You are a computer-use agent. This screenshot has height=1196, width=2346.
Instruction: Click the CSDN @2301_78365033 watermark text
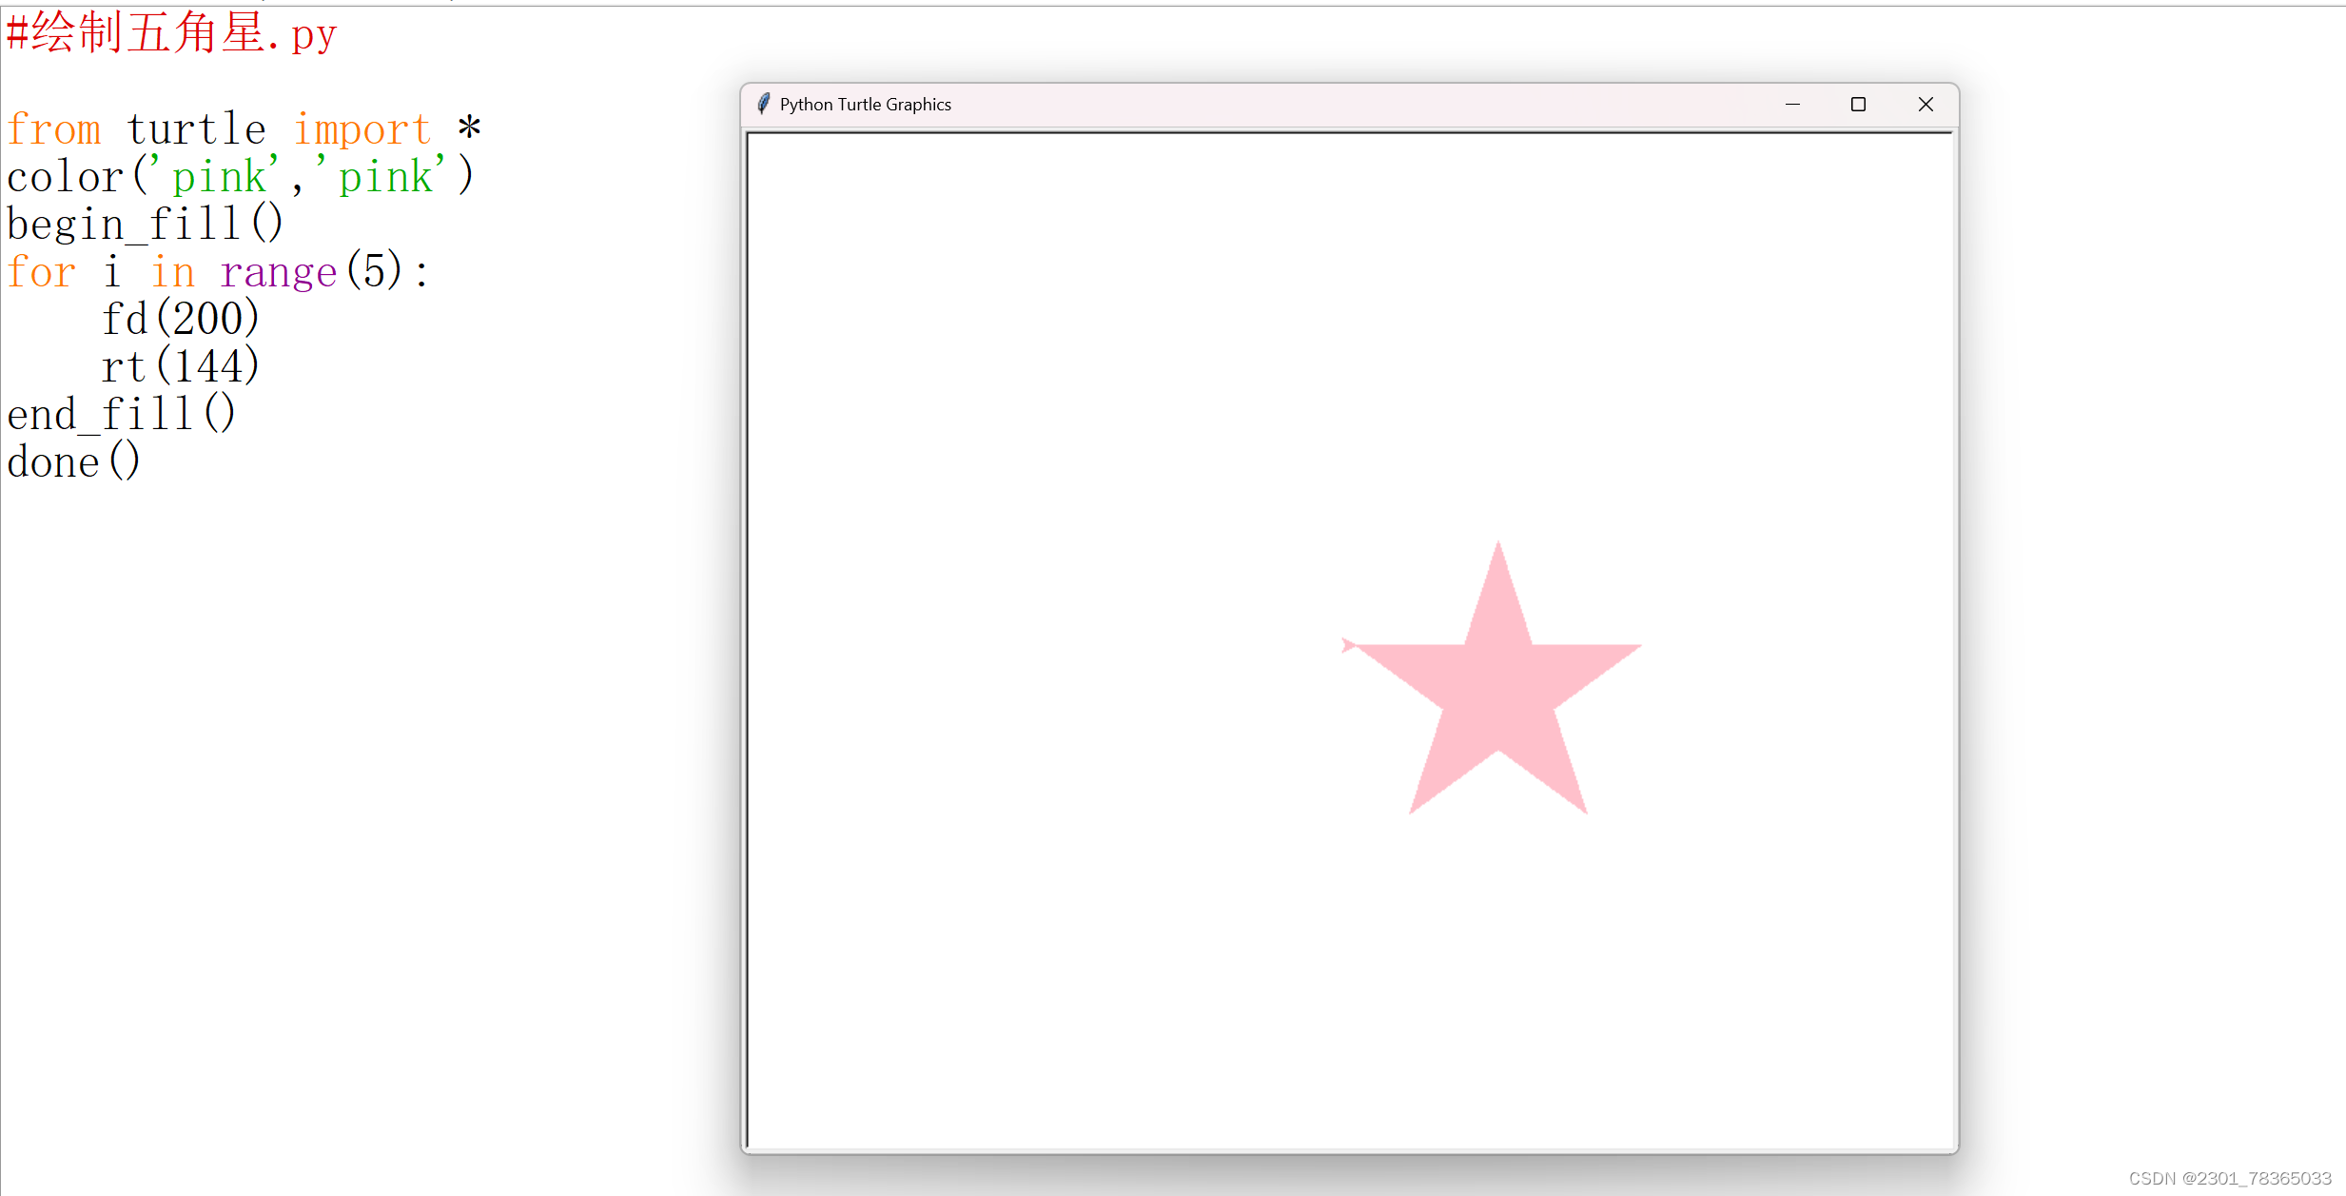pyautogui.click(x=2229, y=1178)
